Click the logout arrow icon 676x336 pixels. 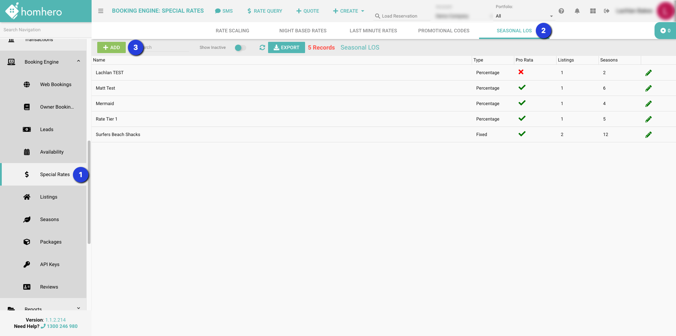[606, 11]
